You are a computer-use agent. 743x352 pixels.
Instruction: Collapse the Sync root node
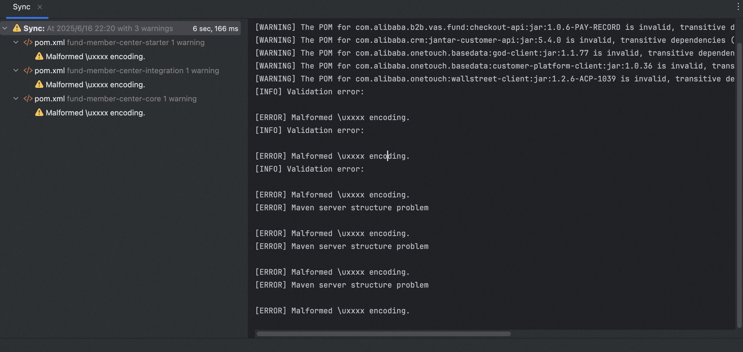(5, 28)
